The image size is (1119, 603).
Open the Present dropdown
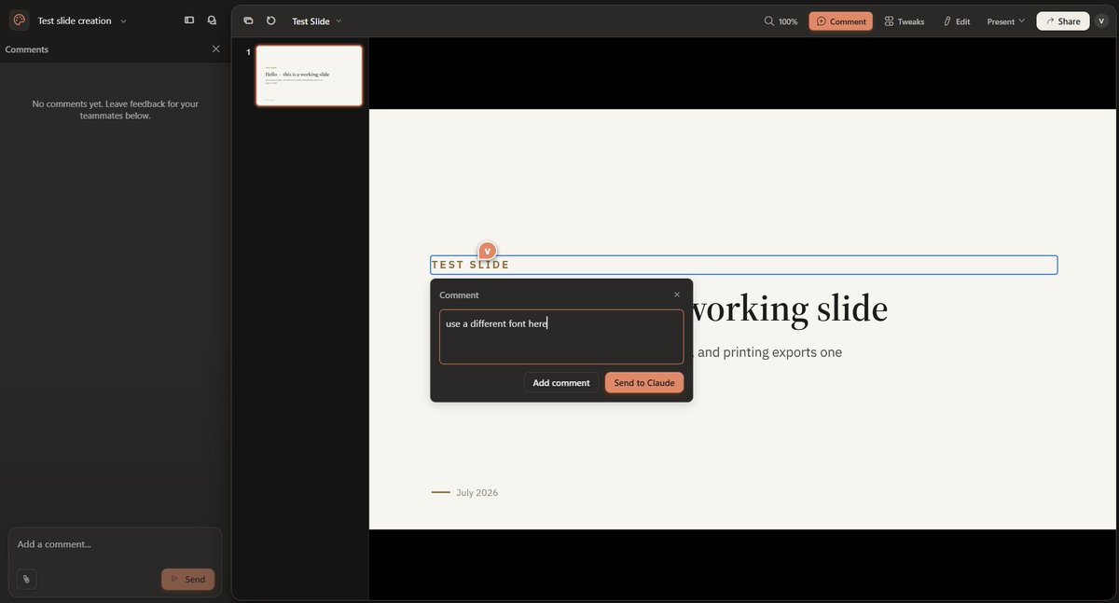[1006, 21]
